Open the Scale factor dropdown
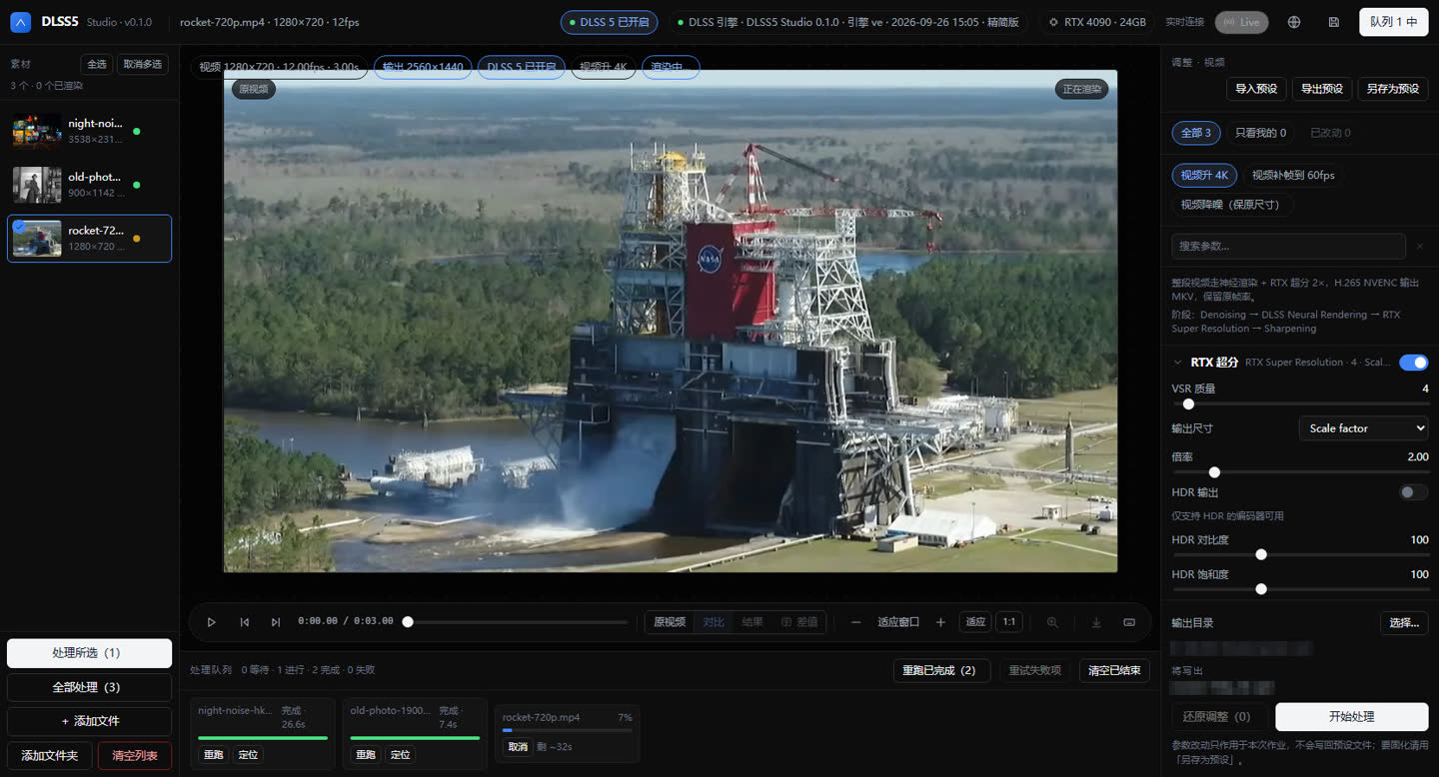The height and width of the screenshot is (777, 1439). tap(1363, 428)
